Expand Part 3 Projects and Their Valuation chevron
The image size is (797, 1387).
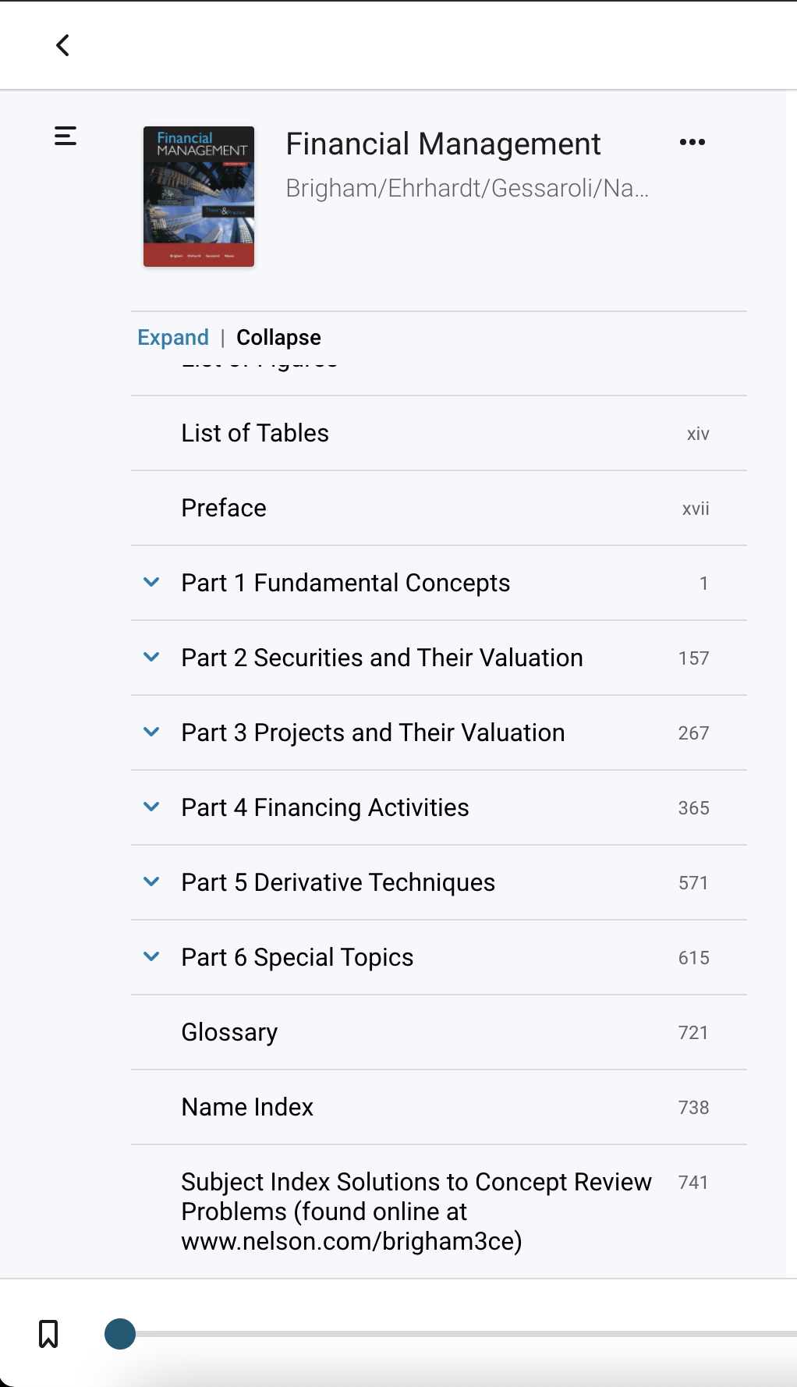coord(152,732)
